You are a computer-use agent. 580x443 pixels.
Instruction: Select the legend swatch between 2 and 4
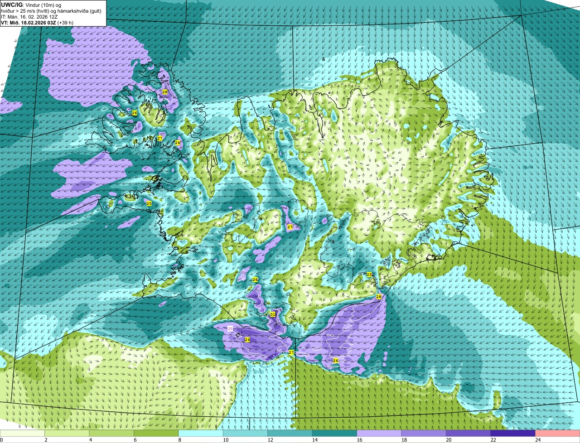(67, 433)
